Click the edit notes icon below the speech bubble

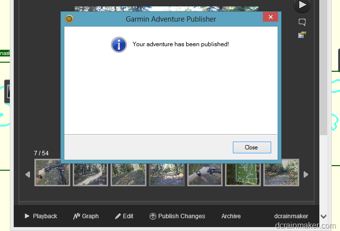click(x=302, y=35)
